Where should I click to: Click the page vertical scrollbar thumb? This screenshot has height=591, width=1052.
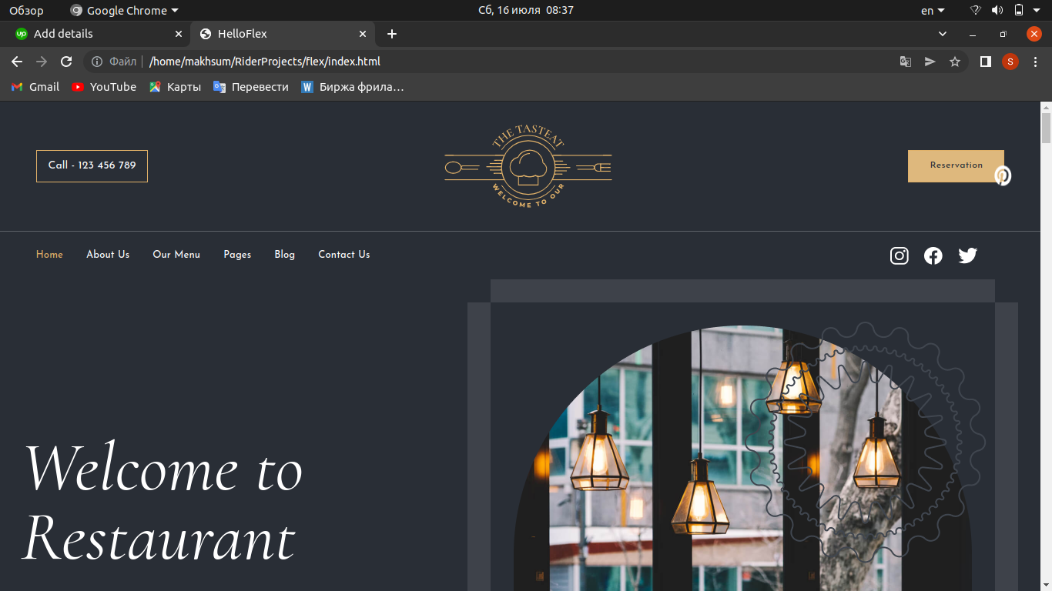click(x=1046, y=128)
